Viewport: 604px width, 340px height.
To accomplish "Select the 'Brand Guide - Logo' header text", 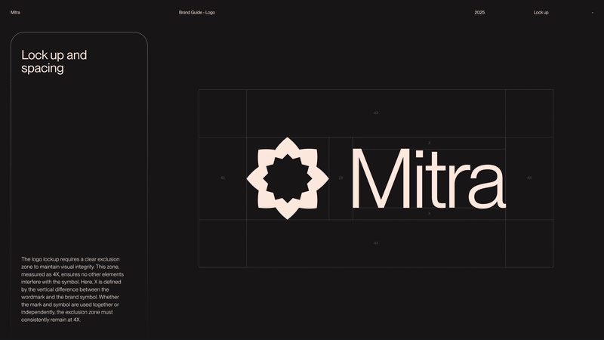I will [x=197, y=13].
